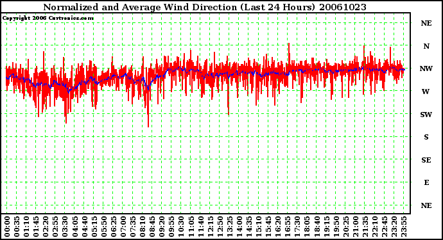Click the S direction axis label
Viewport: 443px width, 240px height.
[x=426, y=137]
